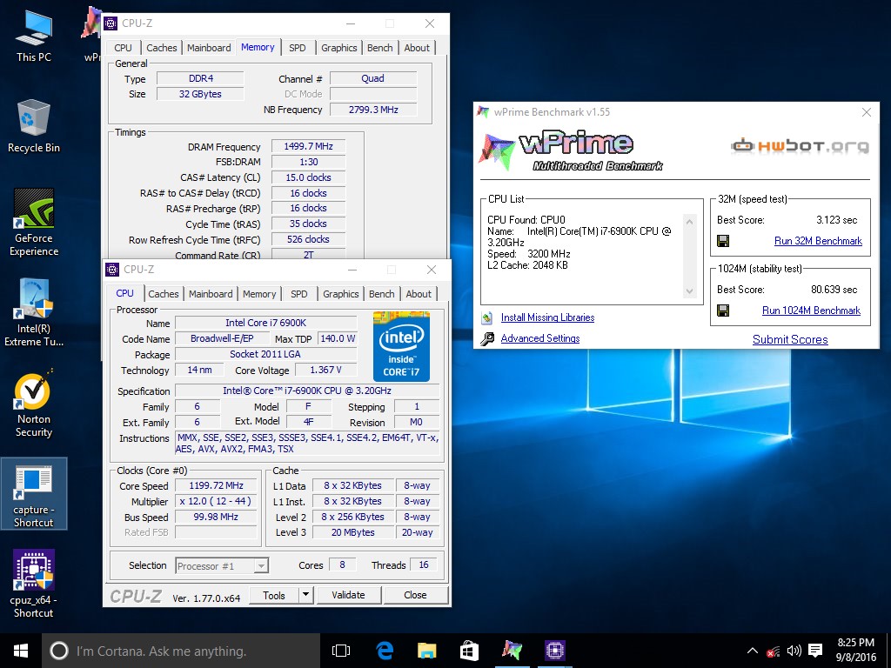Open SPD tab in back CPU-Z window
The height and width of the screenshot is (668, 891).
pos(298,48)
